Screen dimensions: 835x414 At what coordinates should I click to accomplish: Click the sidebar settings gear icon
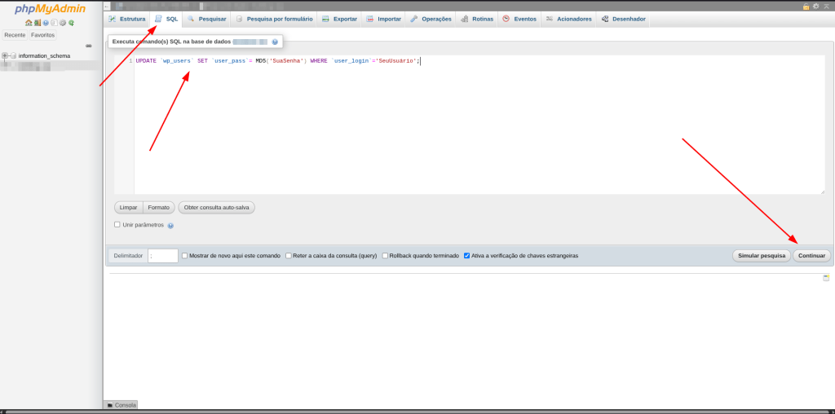coord(63,22)
